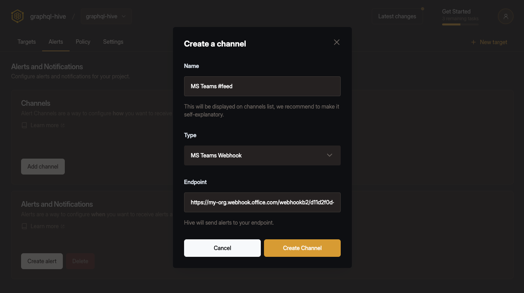
Task: Click the Add channel button
Action: [43, 166]
